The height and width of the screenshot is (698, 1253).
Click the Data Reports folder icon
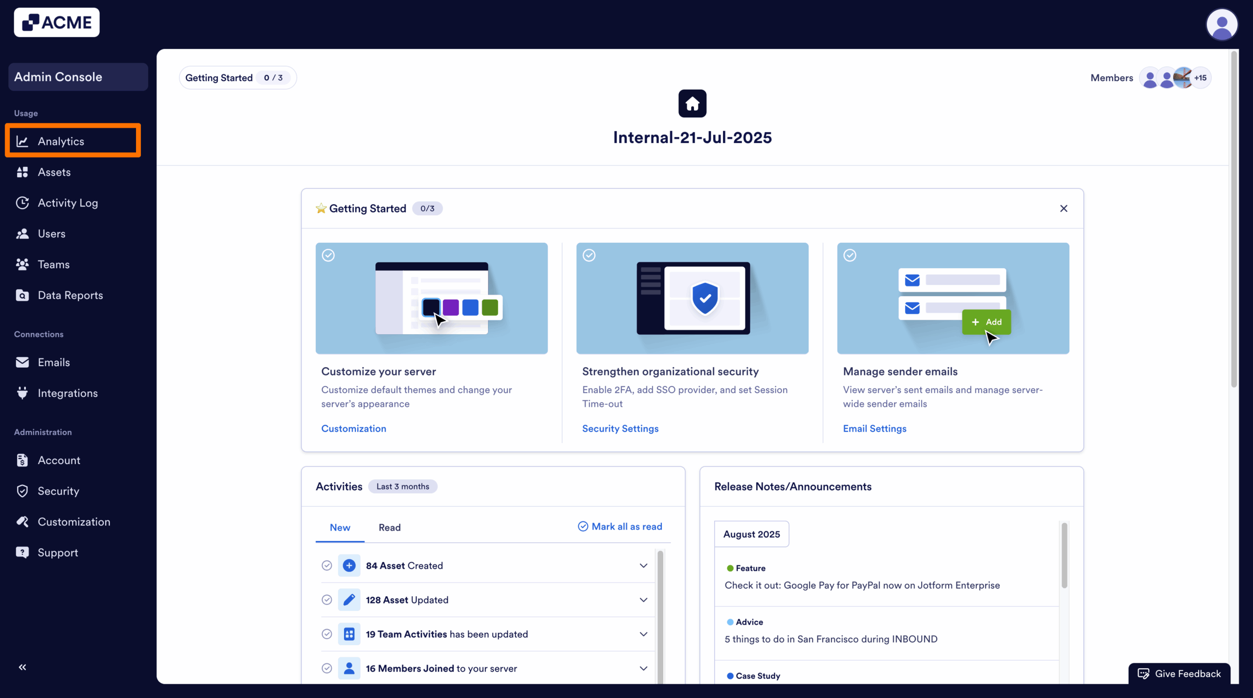pyautogui.click(x=22, y=295)
